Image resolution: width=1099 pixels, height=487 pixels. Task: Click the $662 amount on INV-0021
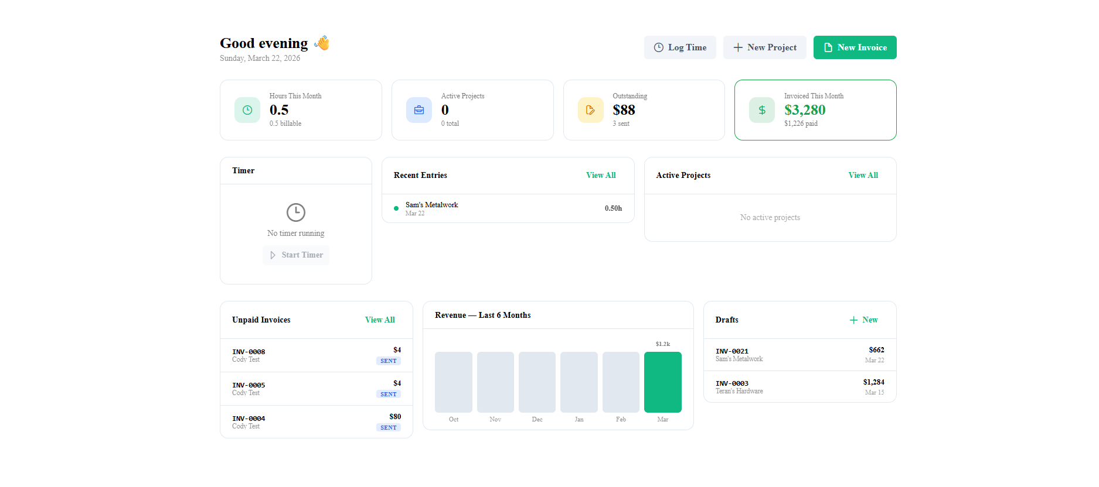876,350
